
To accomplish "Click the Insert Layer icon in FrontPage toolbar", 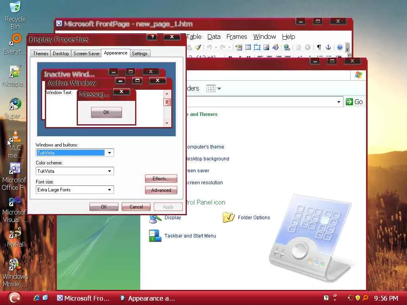I will coord(257,47).
